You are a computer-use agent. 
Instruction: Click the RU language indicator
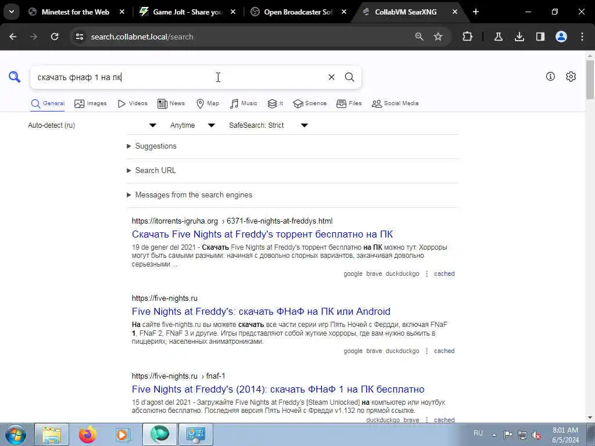point(478,433)
